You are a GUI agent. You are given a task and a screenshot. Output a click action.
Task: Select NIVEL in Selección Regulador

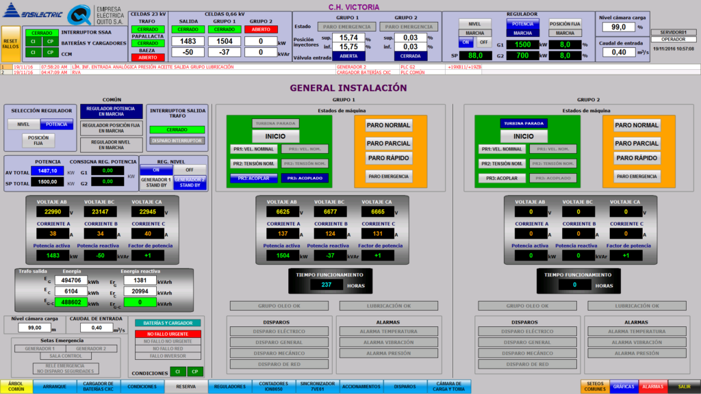[24, 124]
